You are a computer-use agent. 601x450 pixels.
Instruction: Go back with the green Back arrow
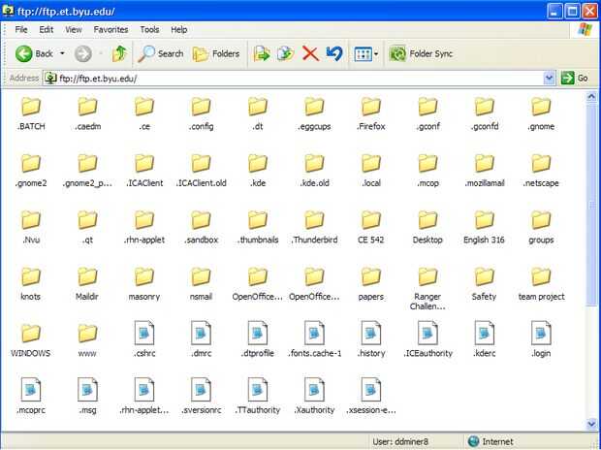point(34,53)
